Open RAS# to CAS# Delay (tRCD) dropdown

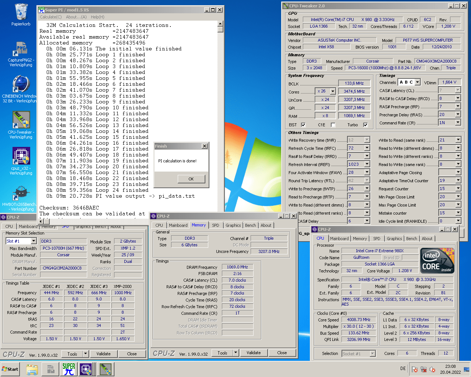point(458,98)
